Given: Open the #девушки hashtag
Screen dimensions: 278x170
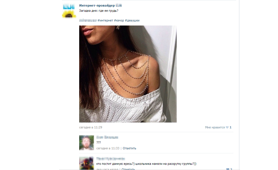Looking at the screenshot, I should point(132,20).
